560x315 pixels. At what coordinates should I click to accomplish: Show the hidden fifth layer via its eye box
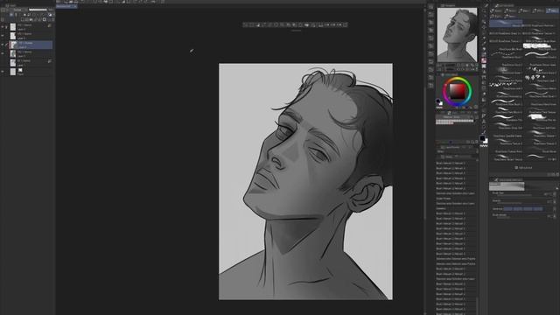pos(3,62)
